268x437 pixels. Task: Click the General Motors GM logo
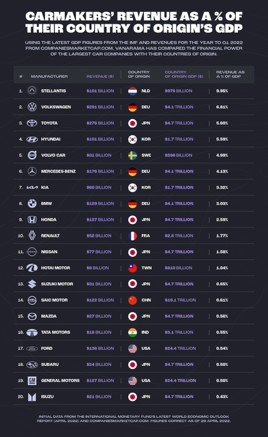coord(32,380)
